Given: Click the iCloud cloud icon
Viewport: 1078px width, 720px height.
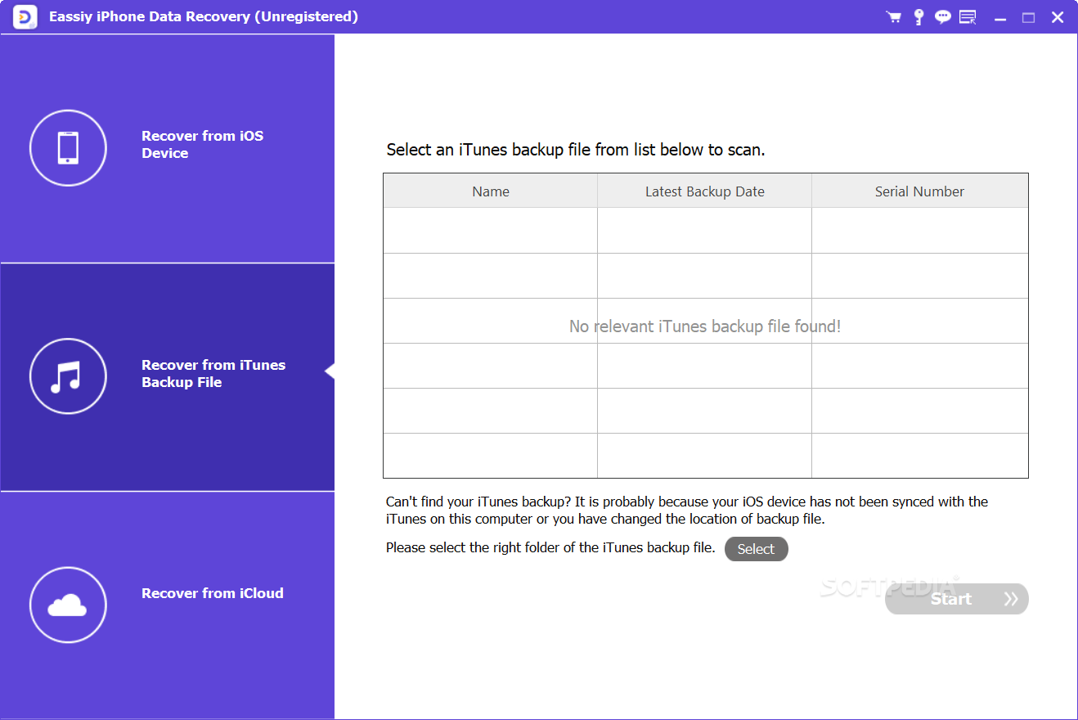Looking at the screenshot, I should point(68,605).
